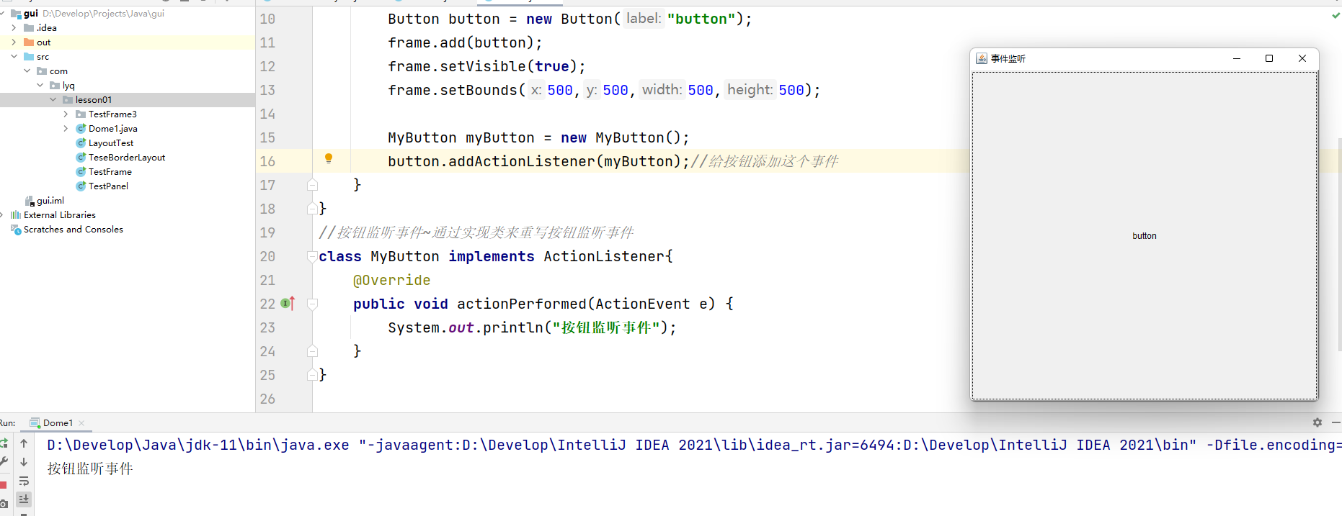Click the src folder icon

[29, 56]
